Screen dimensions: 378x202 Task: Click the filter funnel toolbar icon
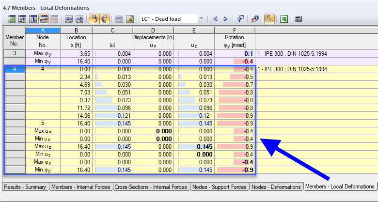pos(240,19)
